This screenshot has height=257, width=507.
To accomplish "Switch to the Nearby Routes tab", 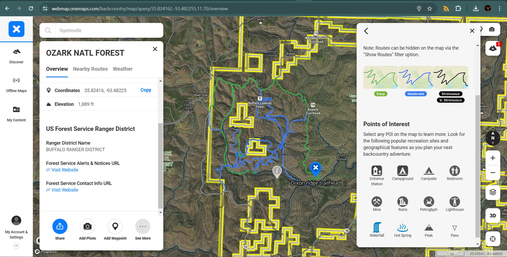I will pos(90,69).
